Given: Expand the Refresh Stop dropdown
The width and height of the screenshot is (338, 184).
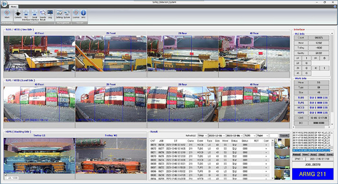Looking at the screenshot, I should (202, 135).
